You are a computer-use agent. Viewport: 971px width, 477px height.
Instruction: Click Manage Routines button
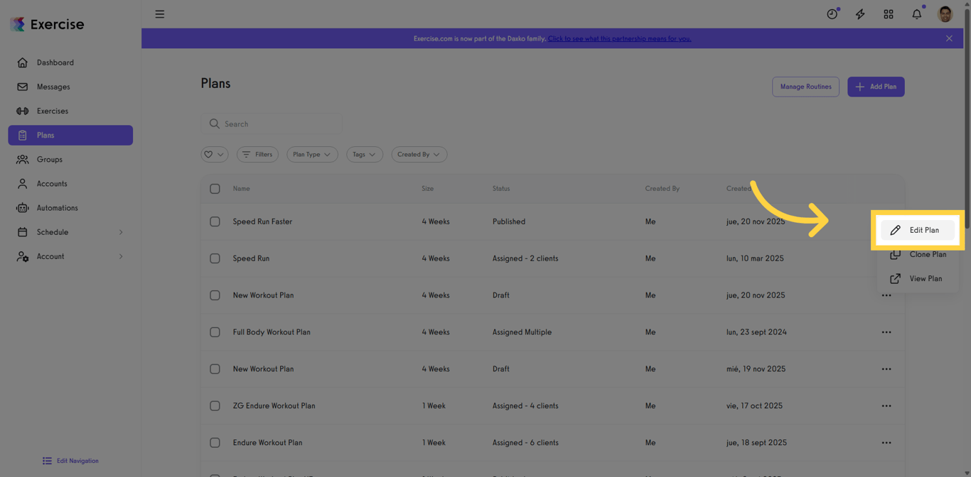click(x=805, y=87)
